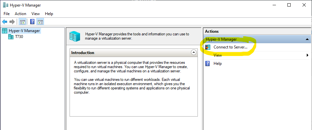Click the virtualization server paragraph text
312x130 pixels.
(x=131, y=67)
